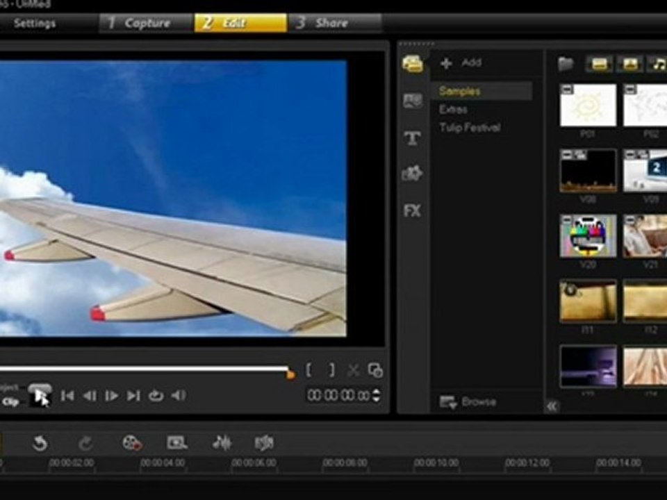Open the FX filter library
This screenshot has height=500, width=667.
(x=412, y=210)
